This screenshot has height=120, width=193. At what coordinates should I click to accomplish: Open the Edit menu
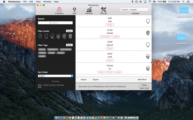[31, 2]
